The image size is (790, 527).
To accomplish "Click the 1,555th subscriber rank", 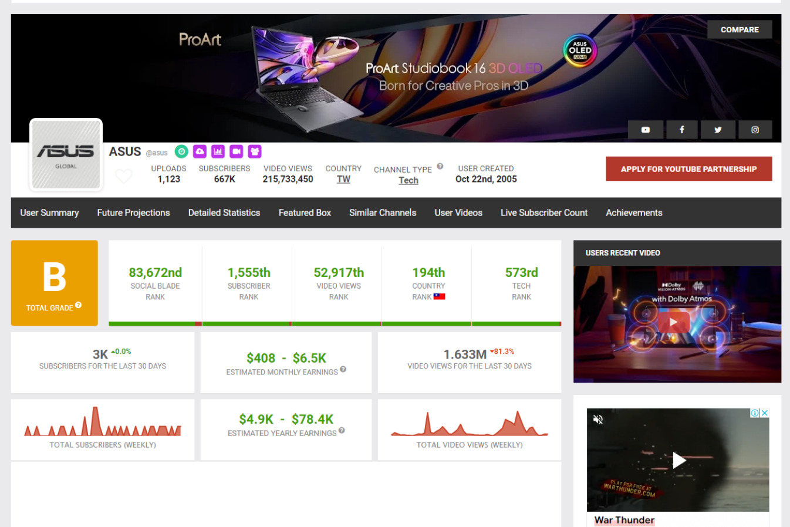I will point(249,272).
